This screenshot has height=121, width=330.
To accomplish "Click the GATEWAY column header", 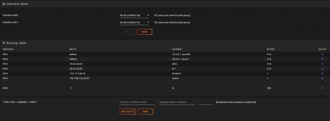I will pos(177,49).
